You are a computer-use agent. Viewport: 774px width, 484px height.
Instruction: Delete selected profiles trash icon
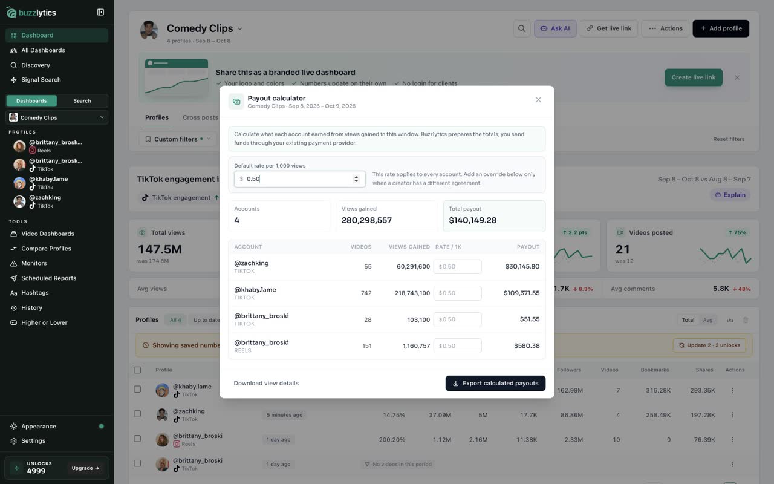point(746,320)
